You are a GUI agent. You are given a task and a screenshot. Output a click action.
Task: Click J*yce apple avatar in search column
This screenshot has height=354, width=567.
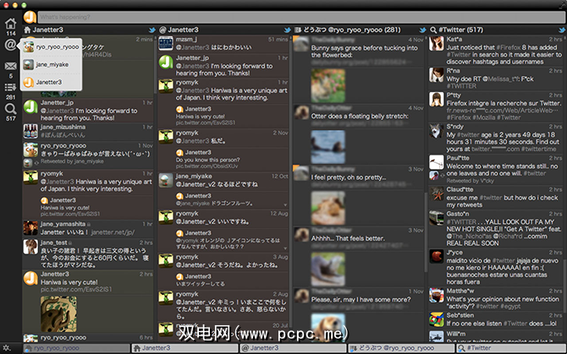(437, 257)
